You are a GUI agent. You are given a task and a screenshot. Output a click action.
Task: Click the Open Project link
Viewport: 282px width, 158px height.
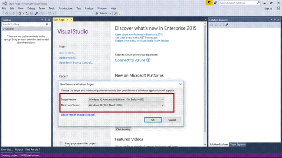click(68, 58)
